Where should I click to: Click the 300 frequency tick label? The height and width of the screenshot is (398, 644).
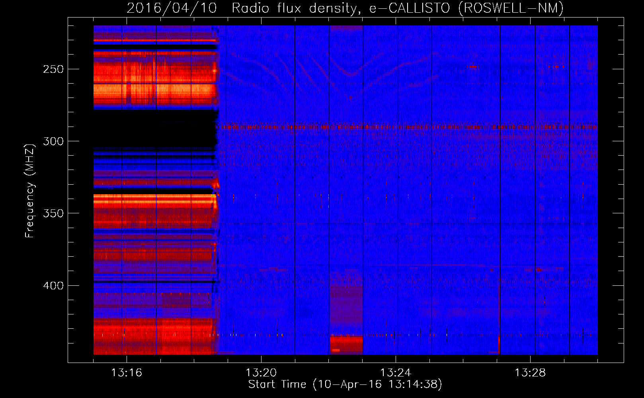tap(53, 141)
